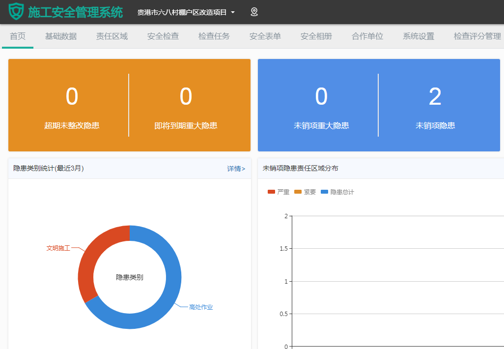This screenshot has height=349, width=504.
Task: Click the 隐患类别 donut center label
Action: pyautogui.click(x=130, y=277)
